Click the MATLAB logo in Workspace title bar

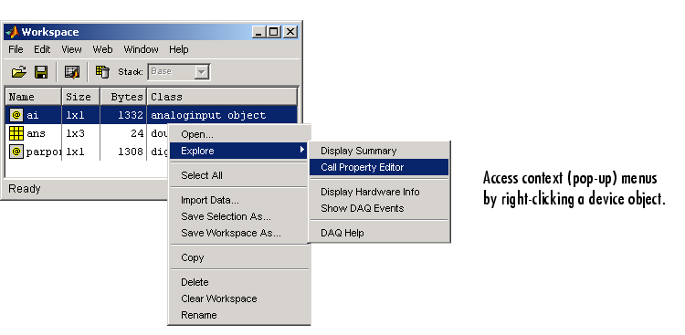click(x=12, y=32)
